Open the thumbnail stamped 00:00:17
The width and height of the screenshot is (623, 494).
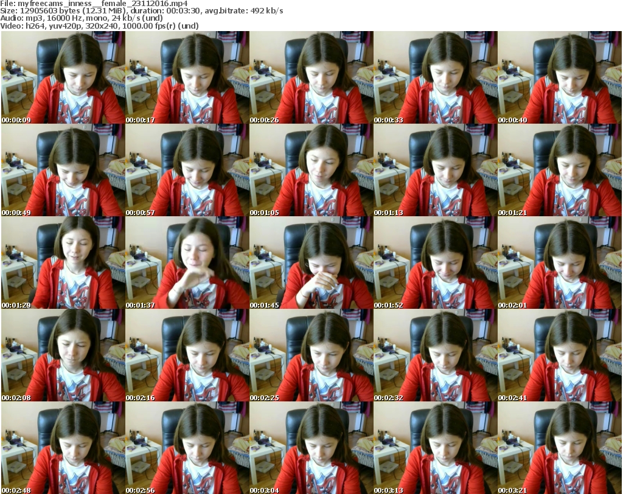coord(187,77)
